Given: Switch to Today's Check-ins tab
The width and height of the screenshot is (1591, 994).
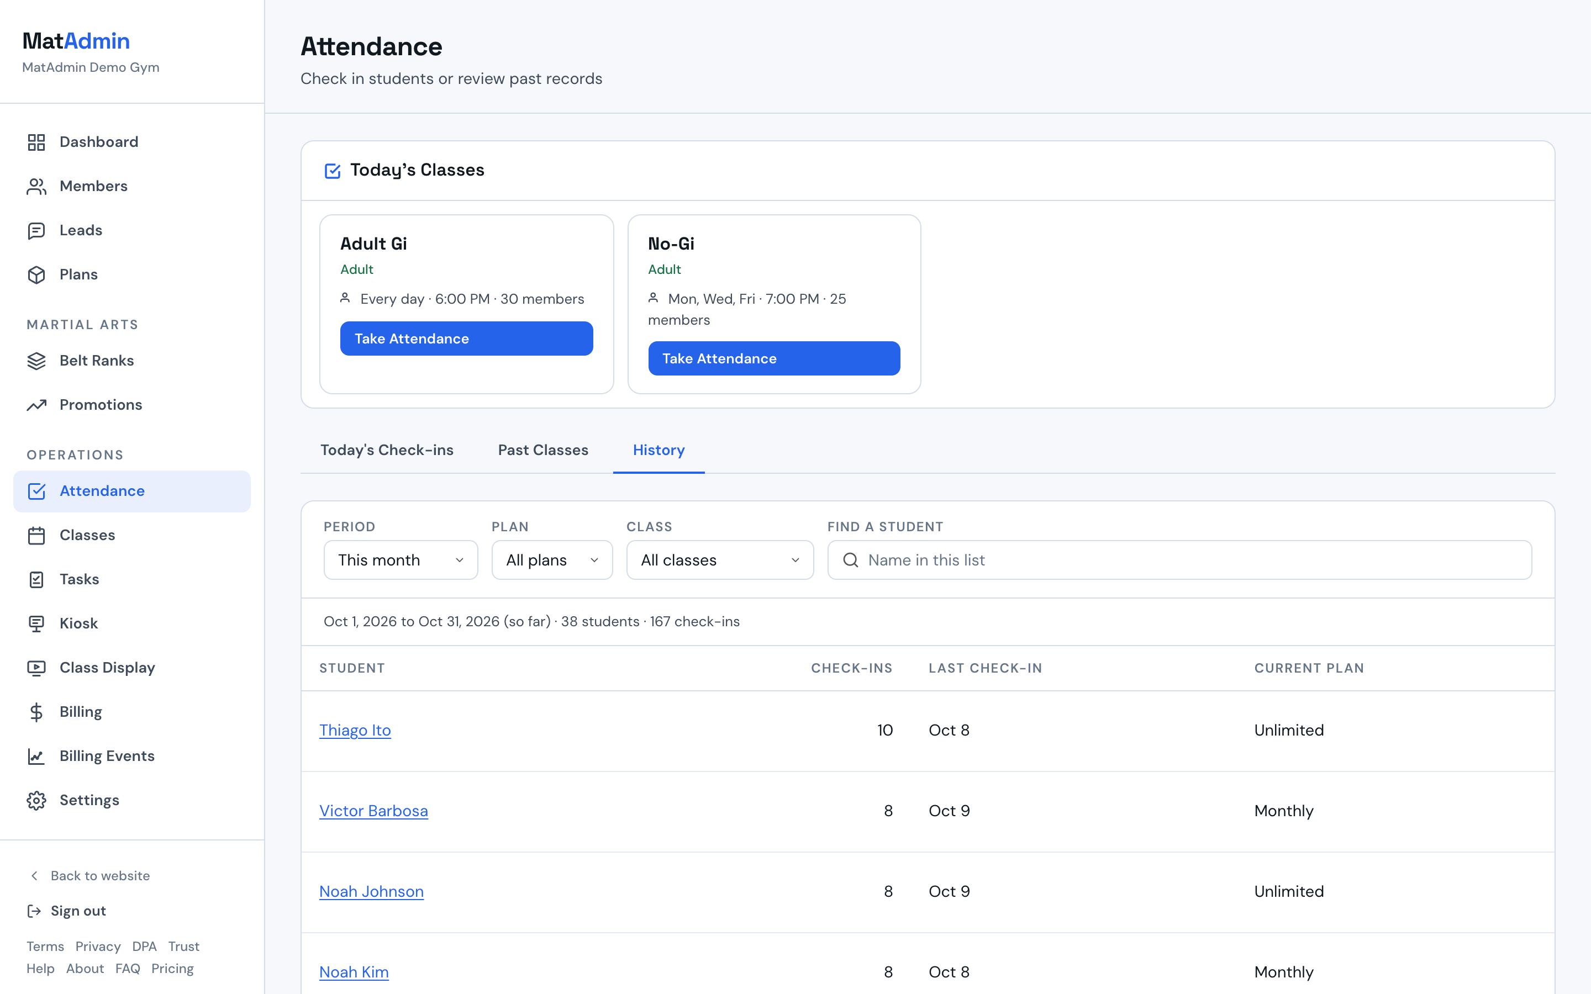Looking at the screenshot, I should coord(387,450).
